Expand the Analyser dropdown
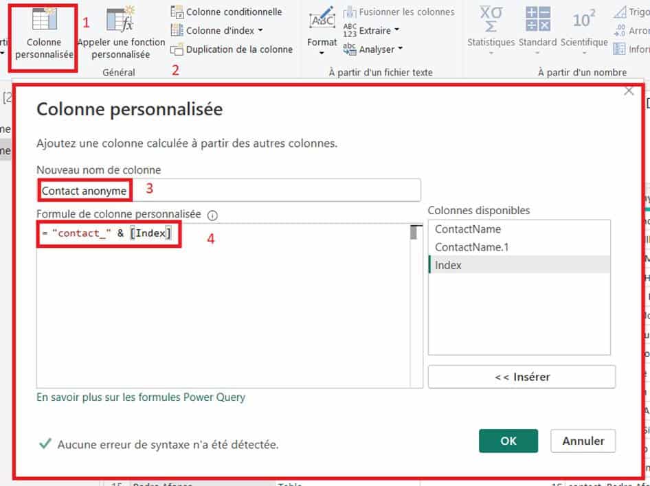 400,49
